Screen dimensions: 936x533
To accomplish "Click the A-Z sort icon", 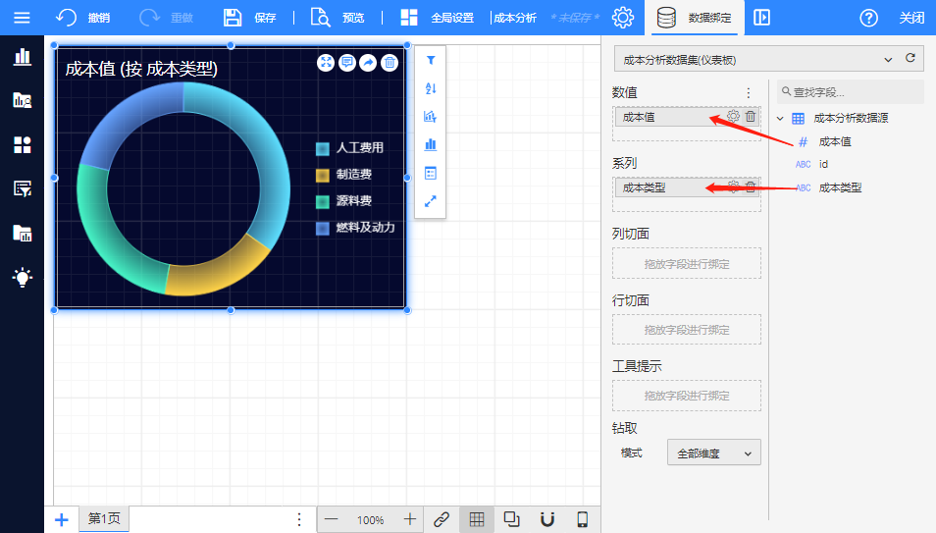I will tap(430, 88).
